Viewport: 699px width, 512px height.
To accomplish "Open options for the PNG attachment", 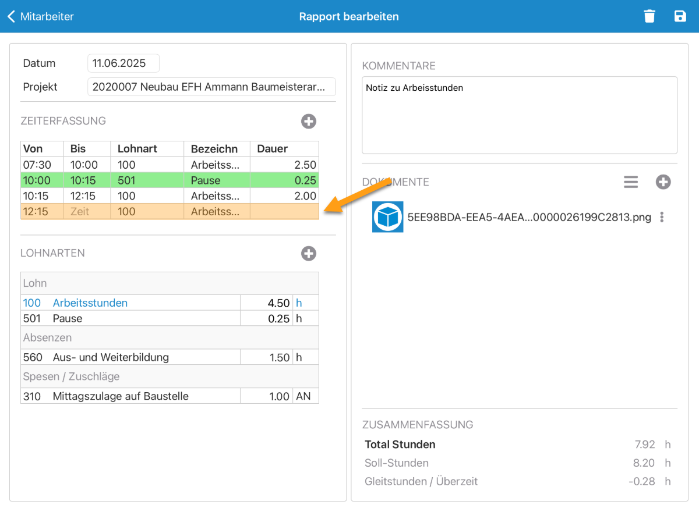I will (662, 218).
